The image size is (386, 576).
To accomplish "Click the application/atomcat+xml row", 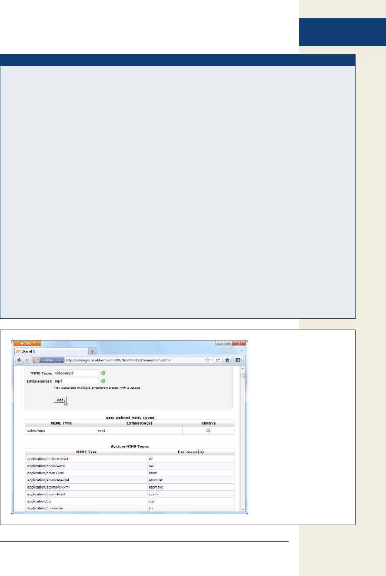I will point(130,480).
